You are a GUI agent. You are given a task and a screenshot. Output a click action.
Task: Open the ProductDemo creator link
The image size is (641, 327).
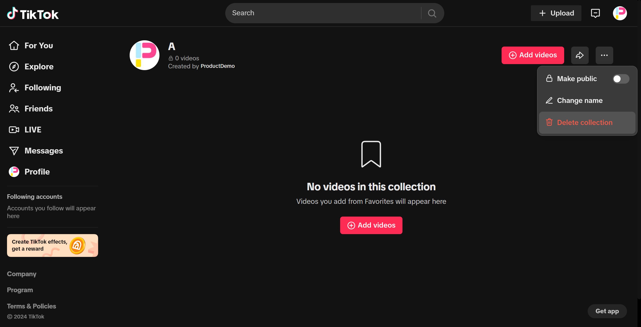click(218, 66)
